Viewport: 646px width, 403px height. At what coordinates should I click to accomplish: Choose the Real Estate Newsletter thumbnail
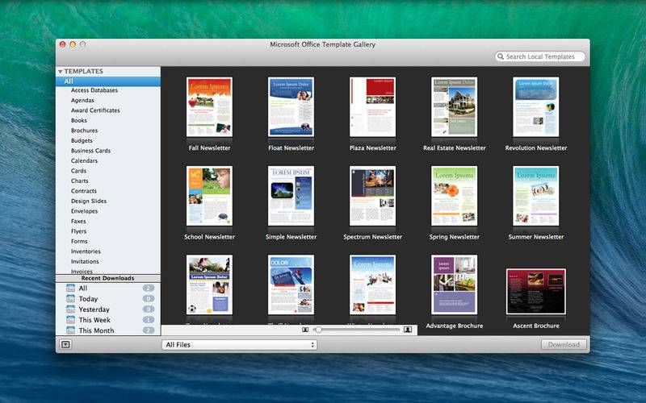(454, 107)
